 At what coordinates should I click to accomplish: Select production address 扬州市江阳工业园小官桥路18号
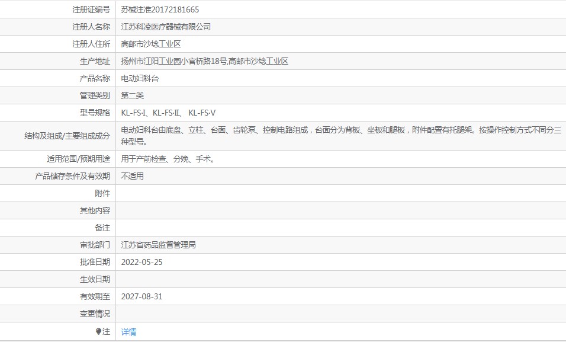[174, 62]
